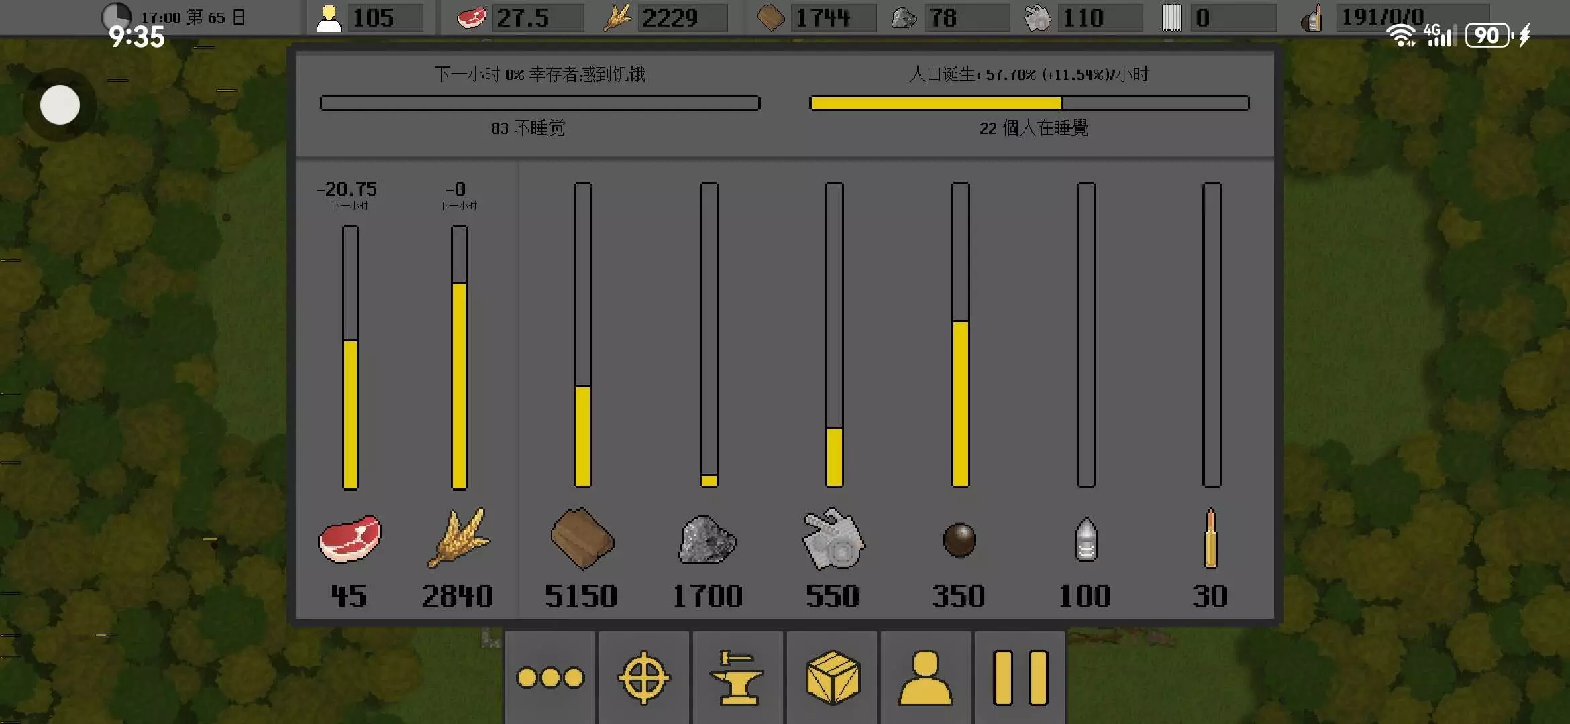Tap the raw meat icon in storage panel

point(350,539)
